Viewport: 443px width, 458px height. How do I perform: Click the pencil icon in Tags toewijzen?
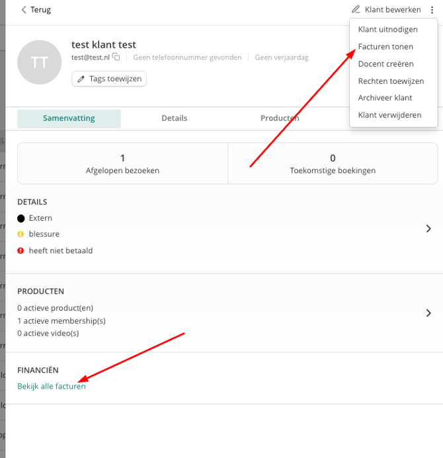pos(82,79)
